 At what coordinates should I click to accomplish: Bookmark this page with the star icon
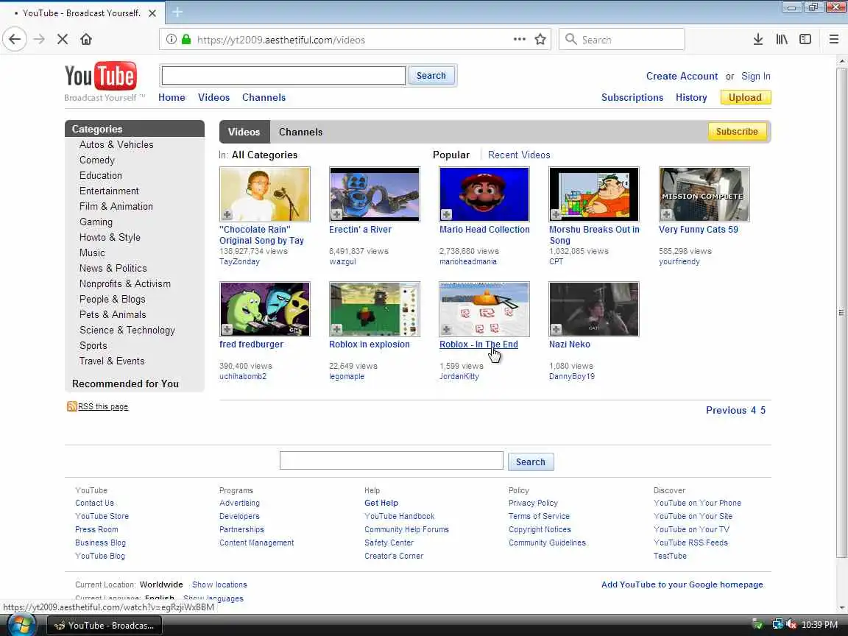(x=540, y=39)
